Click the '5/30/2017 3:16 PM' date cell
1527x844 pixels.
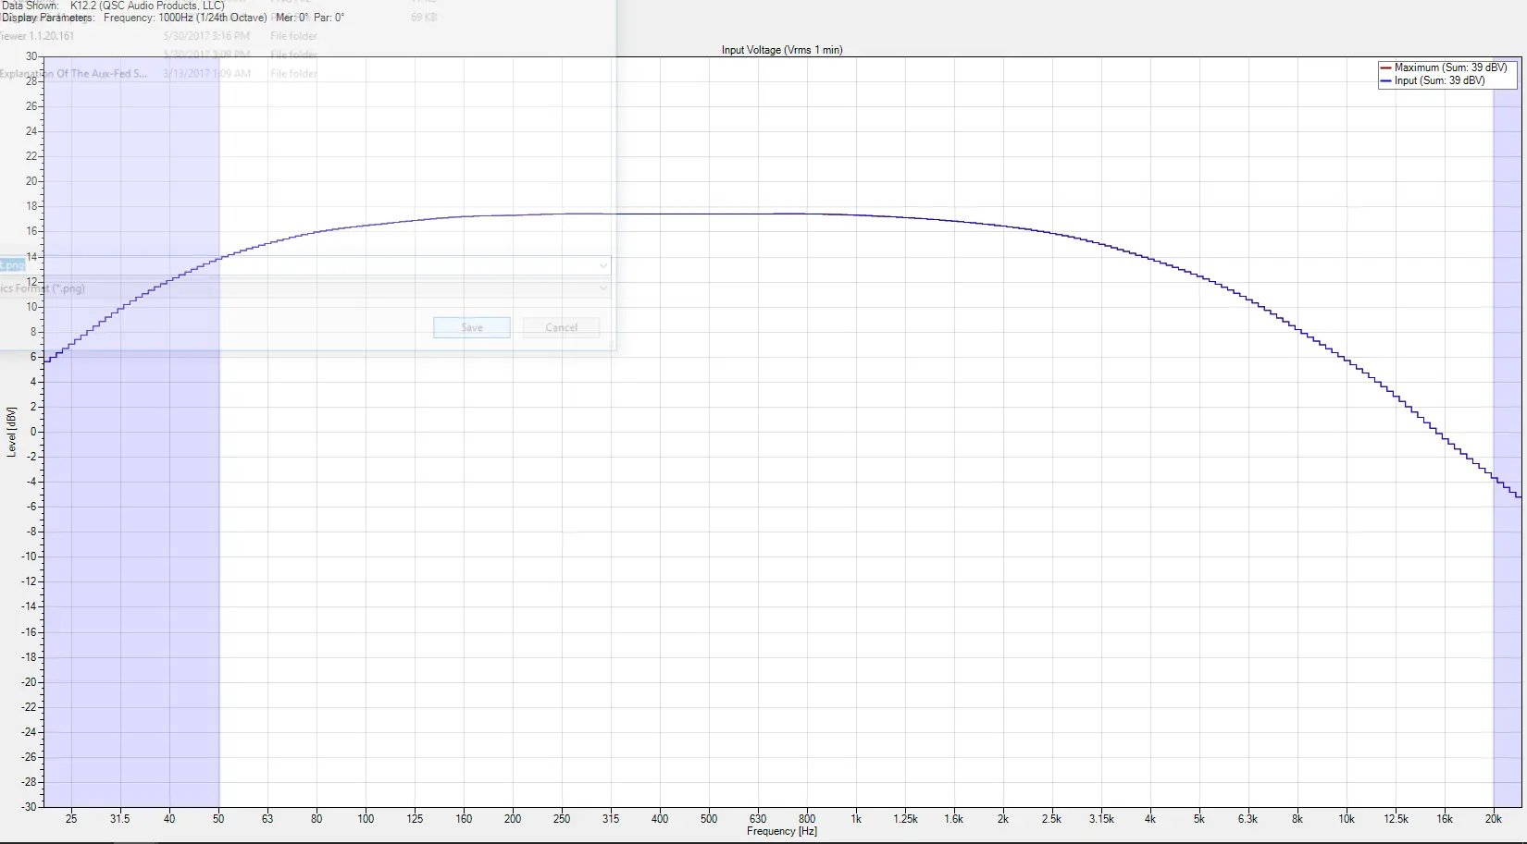point(206,36)
